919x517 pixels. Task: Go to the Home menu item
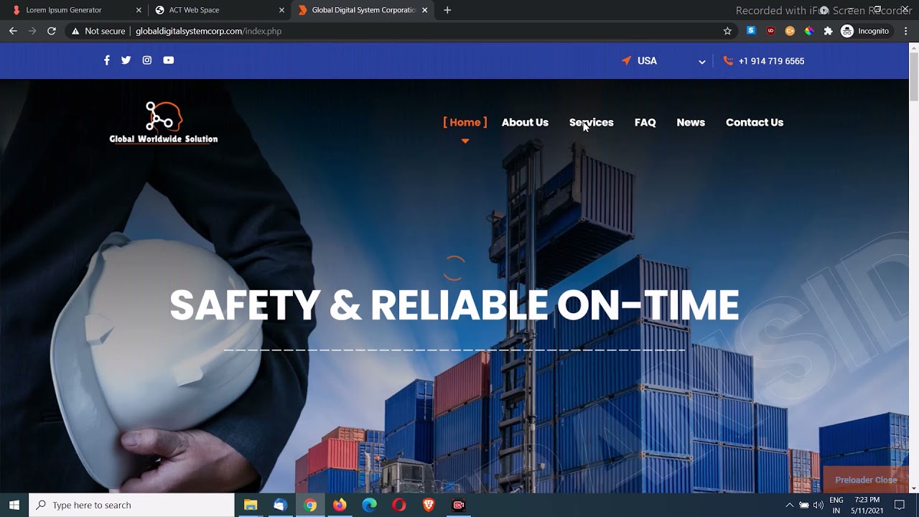coord(465,122)
